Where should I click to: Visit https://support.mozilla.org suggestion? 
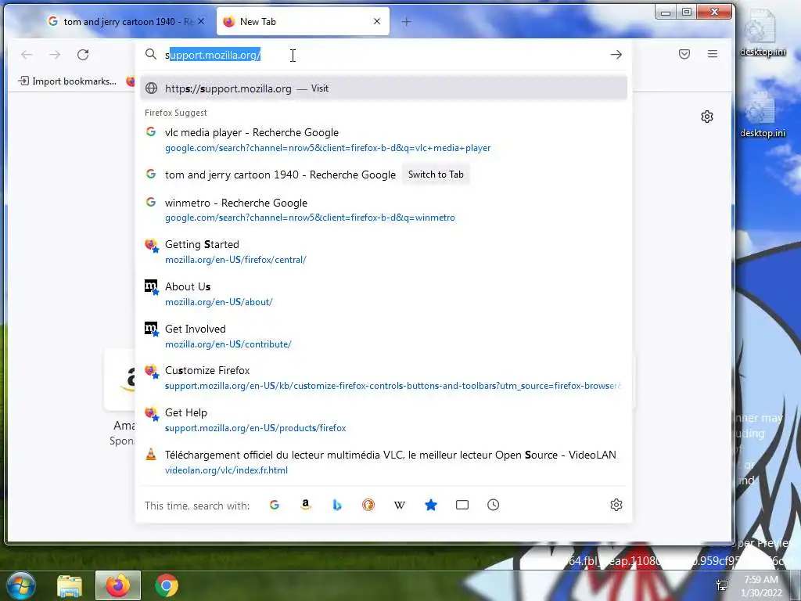pyautogui.click(x=383, y=88)
